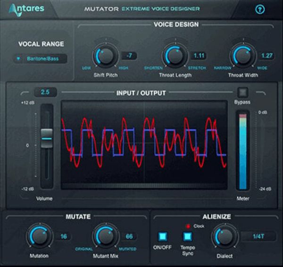Viewport: 283px width, 267px height.
Task: Click the HIGH label under Shift Pitch
Action: point(124,68)
